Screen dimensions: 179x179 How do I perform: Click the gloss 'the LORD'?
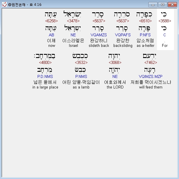tap(115, 87)
